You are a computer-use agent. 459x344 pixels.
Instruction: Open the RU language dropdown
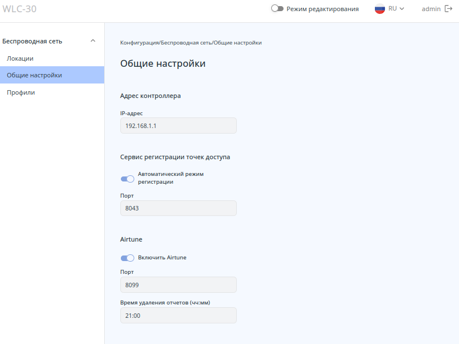tap(396, 9)
